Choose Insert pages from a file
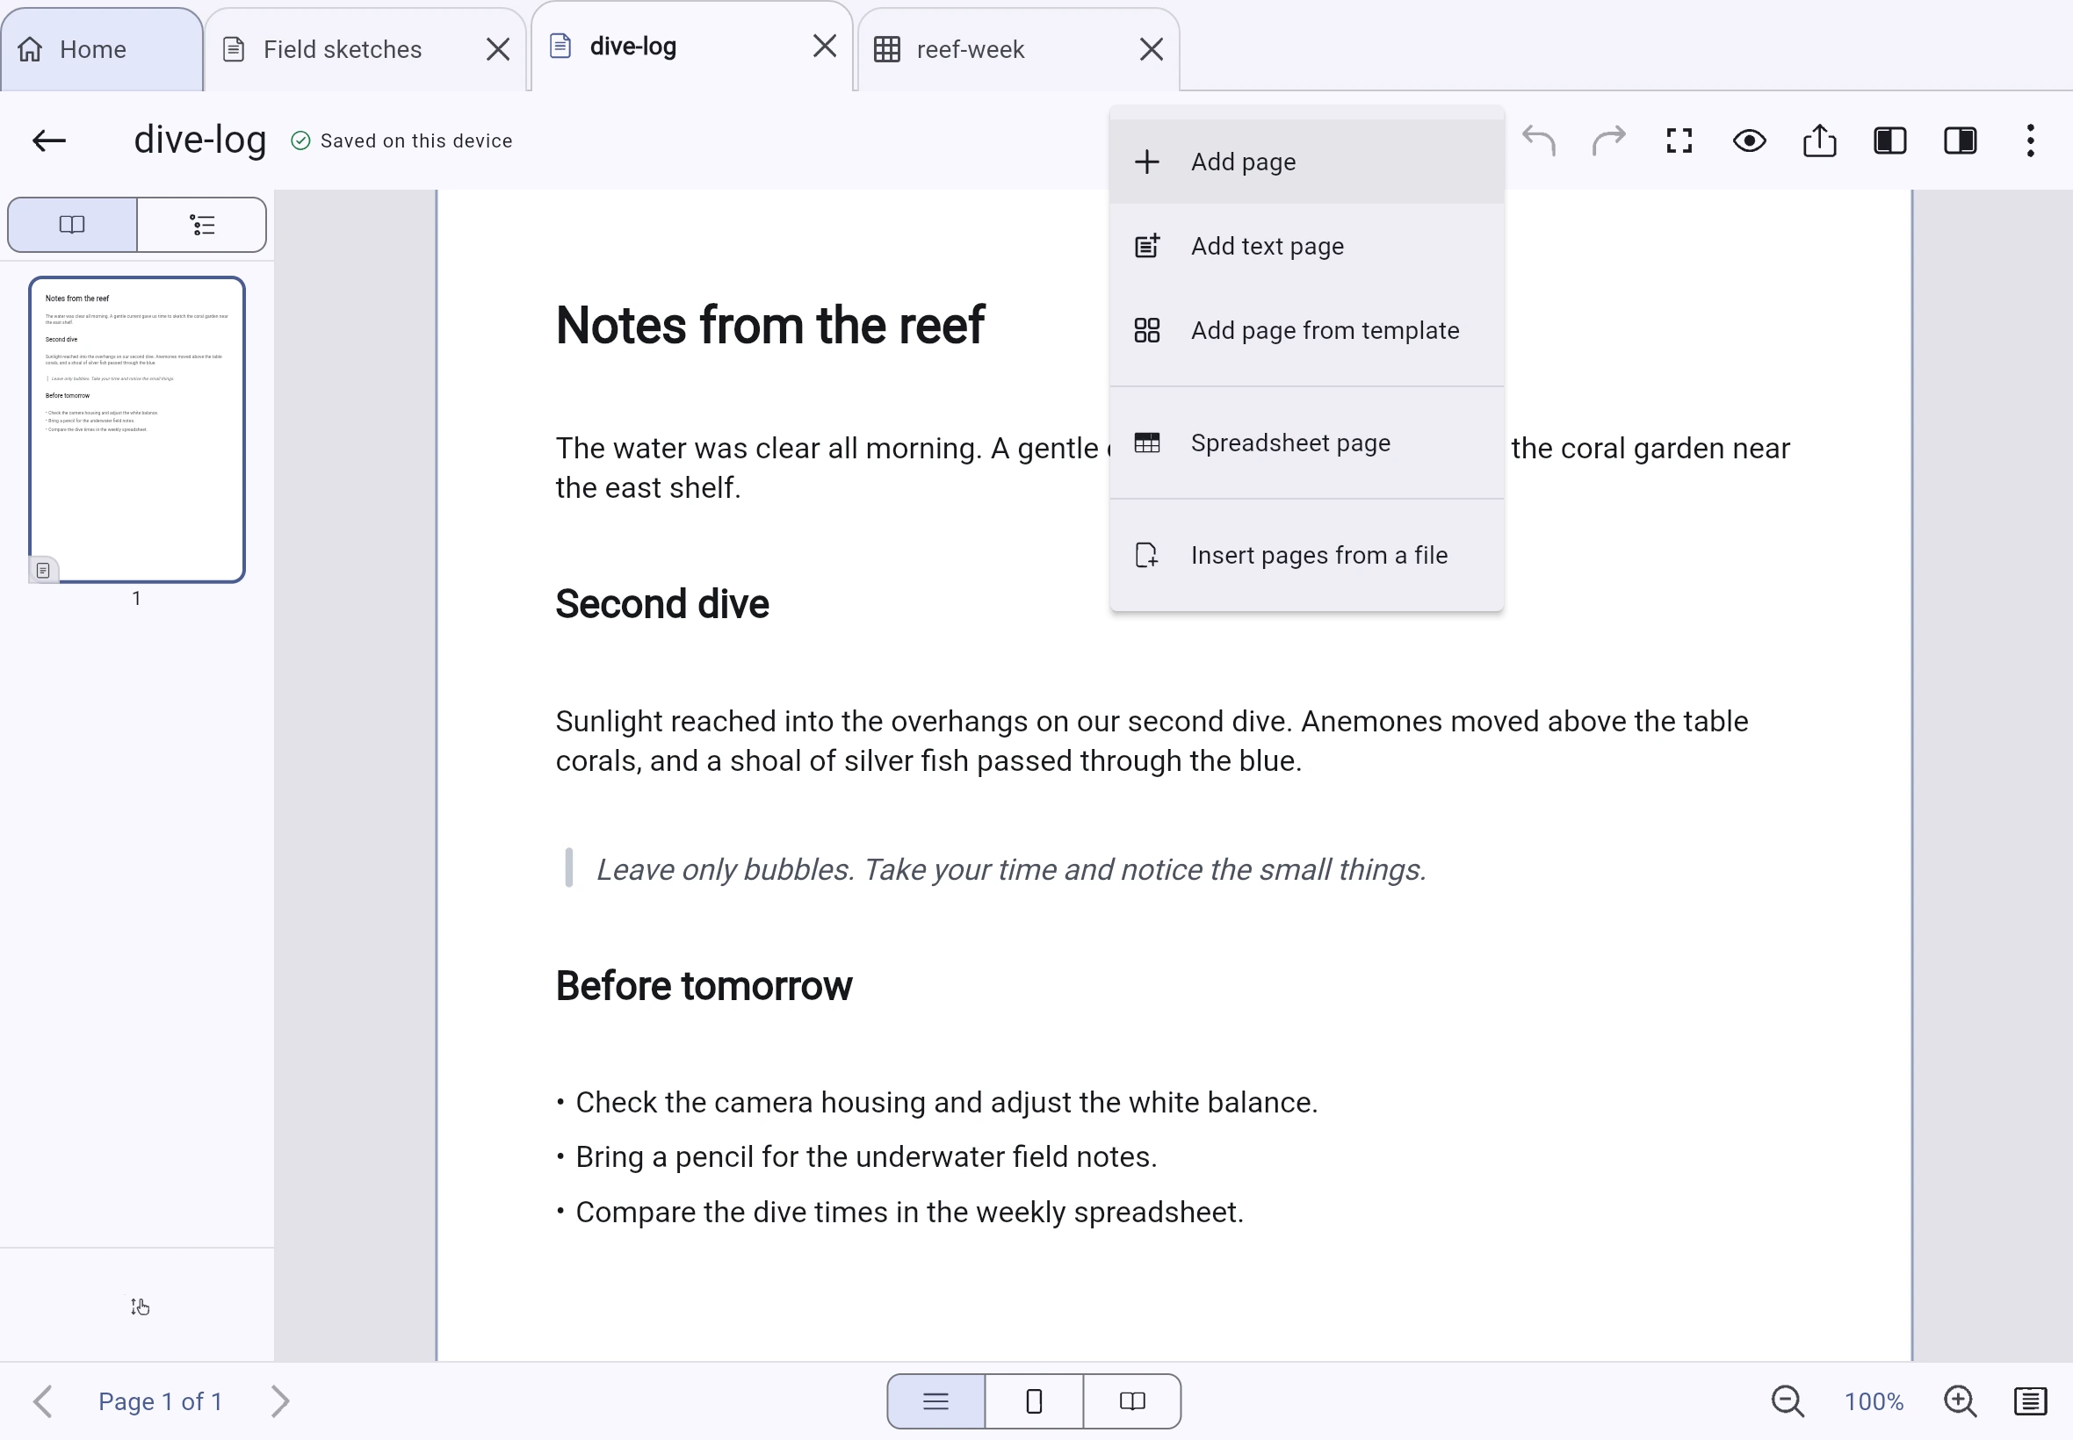Viewport: 2073px width, 1440px height. pos(1307,555)
